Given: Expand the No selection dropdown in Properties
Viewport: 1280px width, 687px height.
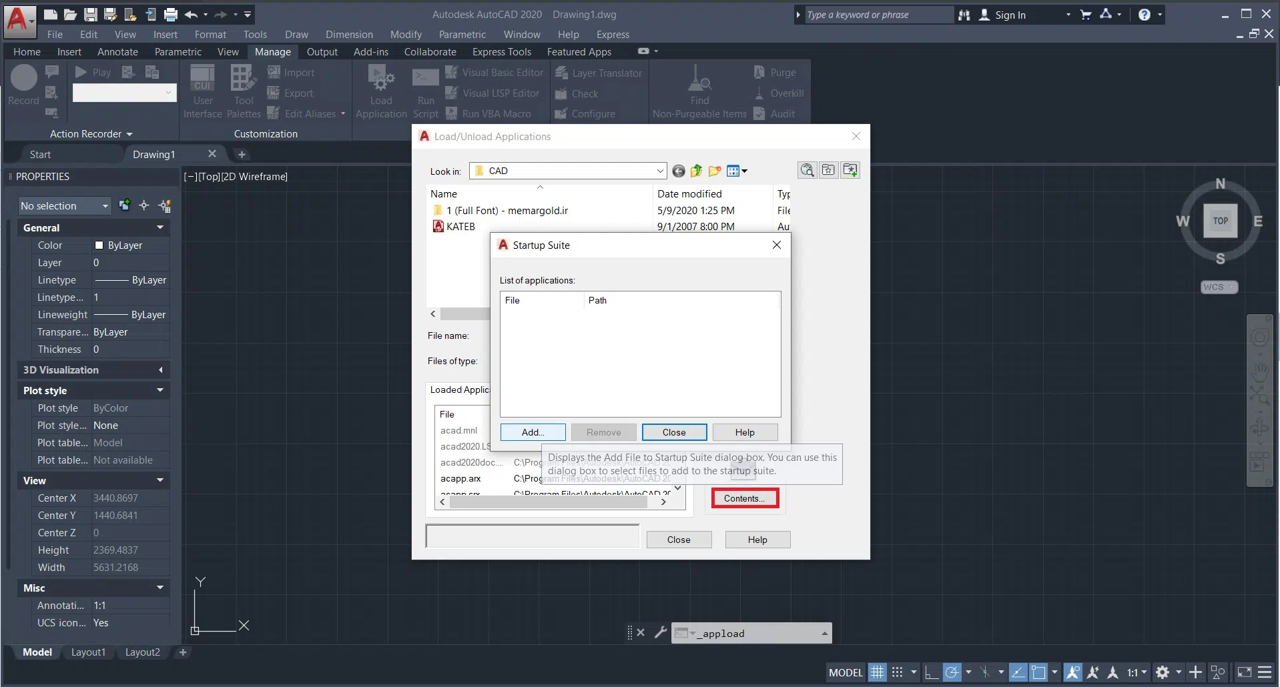Looking at the screenshot, I should point(105,206).
